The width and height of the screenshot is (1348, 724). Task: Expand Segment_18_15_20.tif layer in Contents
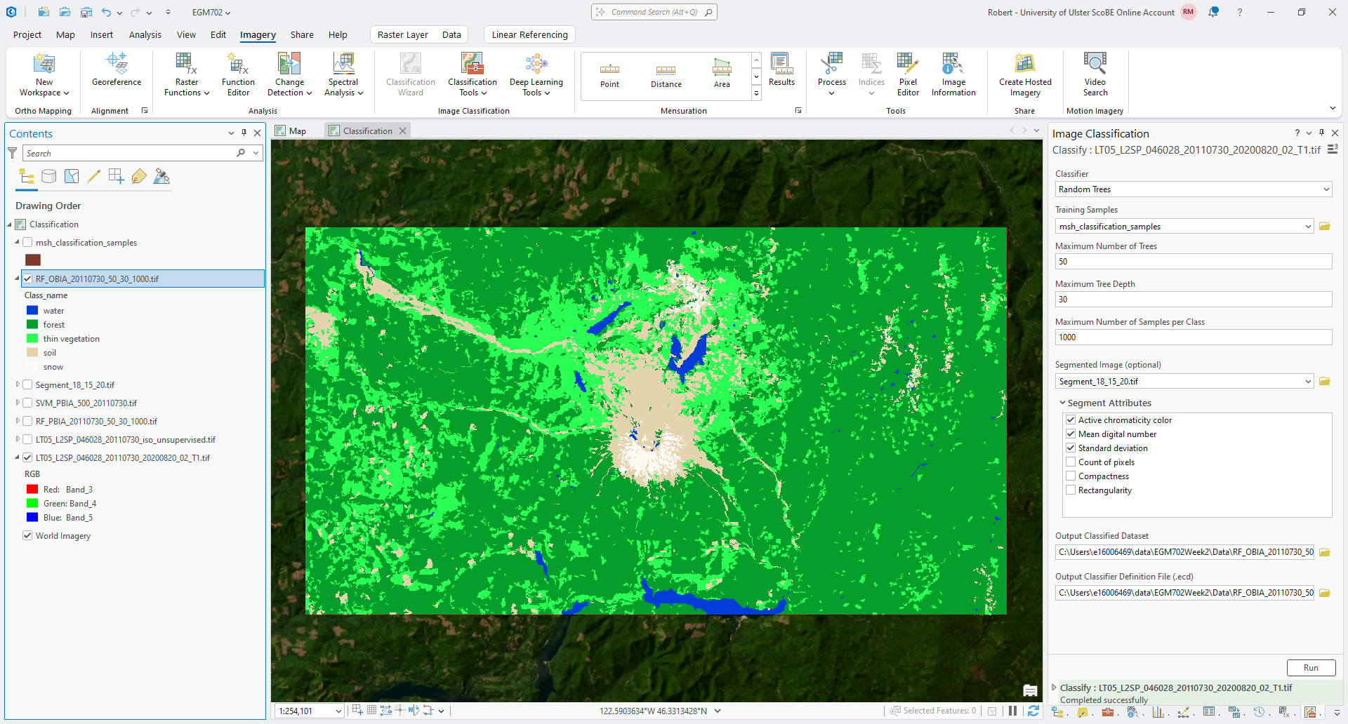coord(18,384)
